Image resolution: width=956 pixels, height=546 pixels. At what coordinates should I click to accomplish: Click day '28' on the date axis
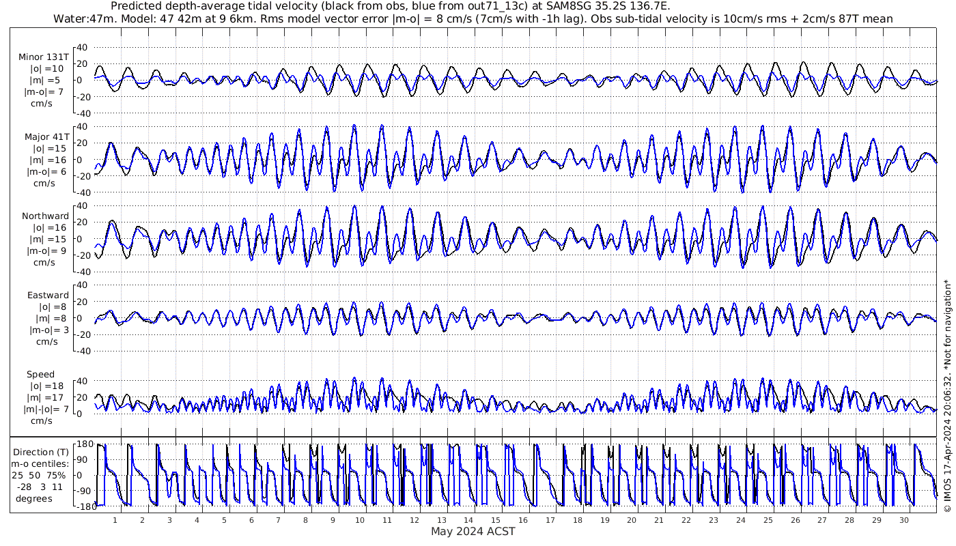(x=849, y=520)
